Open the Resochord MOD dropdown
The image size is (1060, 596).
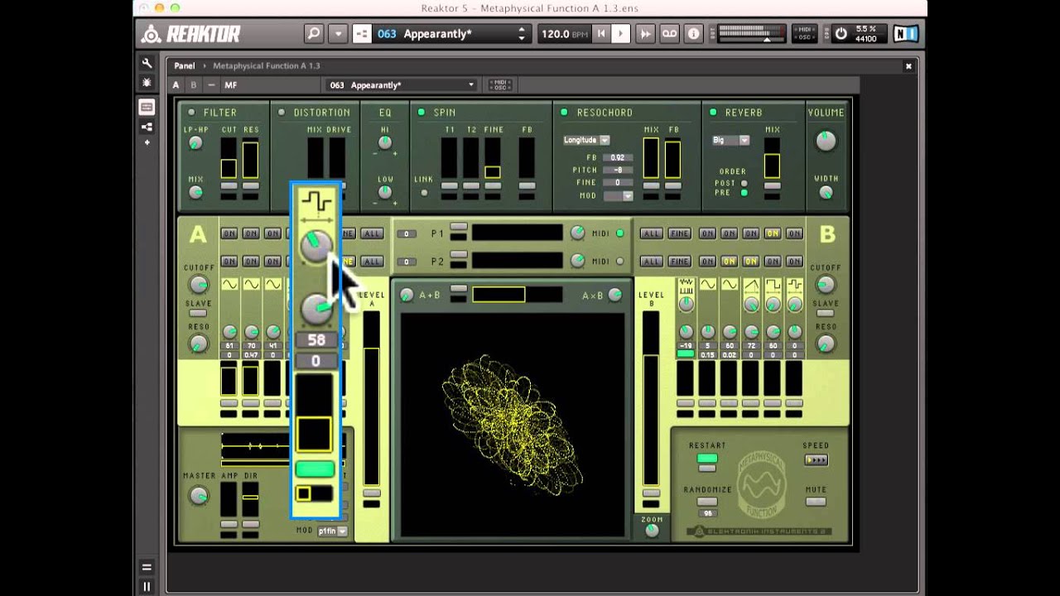click(618, 196)
